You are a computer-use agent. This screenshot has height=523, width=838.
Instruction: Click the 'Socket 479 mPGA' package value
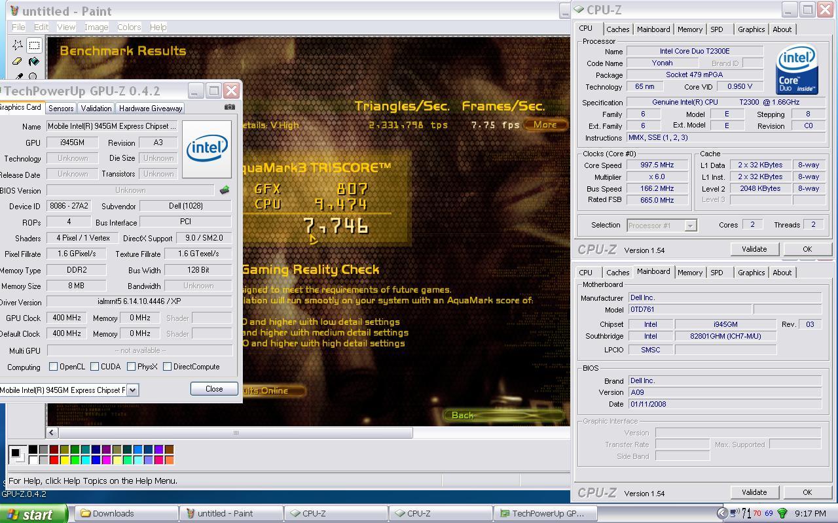[x=695, y=75]
